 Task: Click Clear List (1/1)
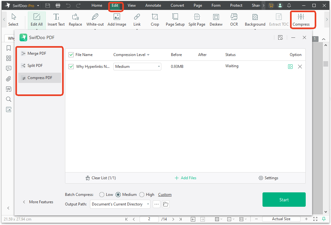coord(101,178)
